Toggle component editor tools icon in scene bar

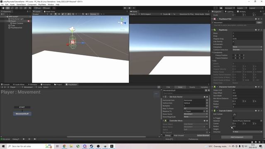(x=83, y=14)
